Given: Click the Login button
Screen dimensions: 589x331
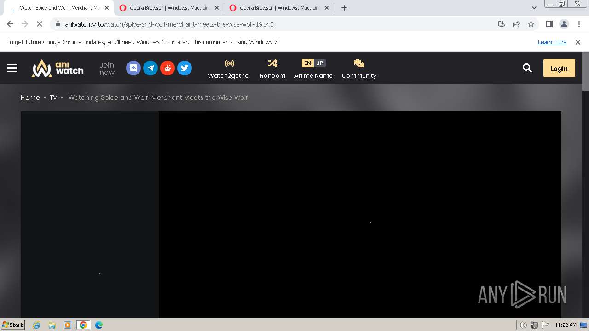Looking at the screenshot, I should [559, 68].
